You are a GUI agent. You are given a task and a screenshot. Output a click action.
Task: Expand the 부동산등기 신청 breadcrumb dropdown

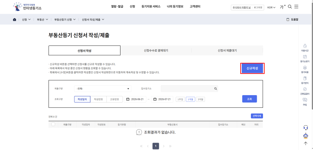[65, 20]
